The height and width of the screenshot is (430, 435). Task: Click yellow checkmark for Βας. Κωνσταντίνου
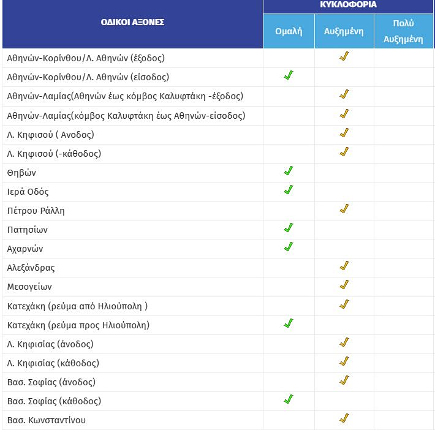[344, 419]
